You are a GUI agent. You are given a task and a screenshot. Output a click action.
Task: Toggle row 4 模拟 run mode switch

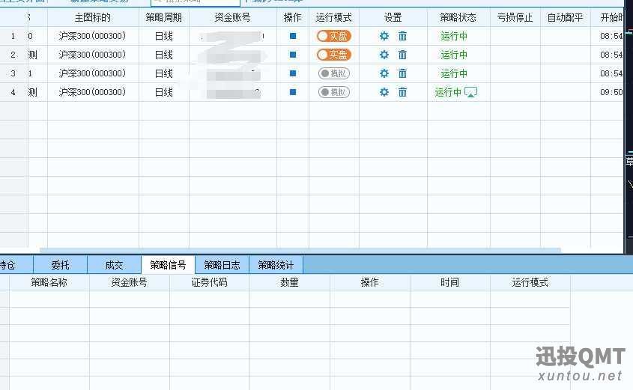coord(333,92)
